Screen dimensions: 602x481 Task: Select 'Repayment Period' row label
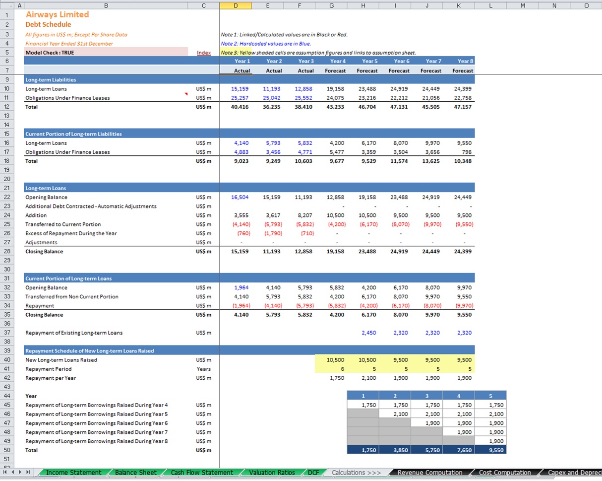49,369
